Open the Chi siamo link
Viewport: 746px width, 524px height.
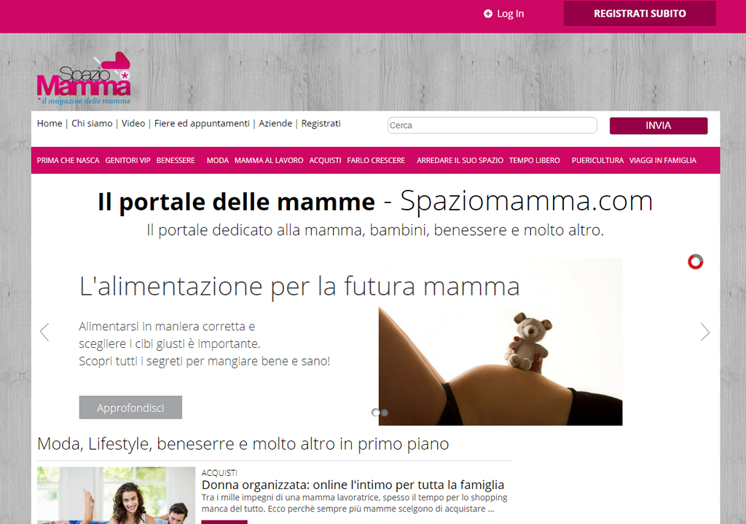coord(92,124)
